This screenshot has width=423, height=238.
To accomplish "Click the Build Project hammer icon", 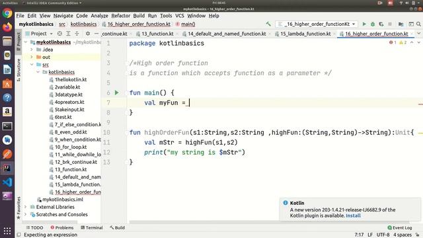I will (268, 24).
